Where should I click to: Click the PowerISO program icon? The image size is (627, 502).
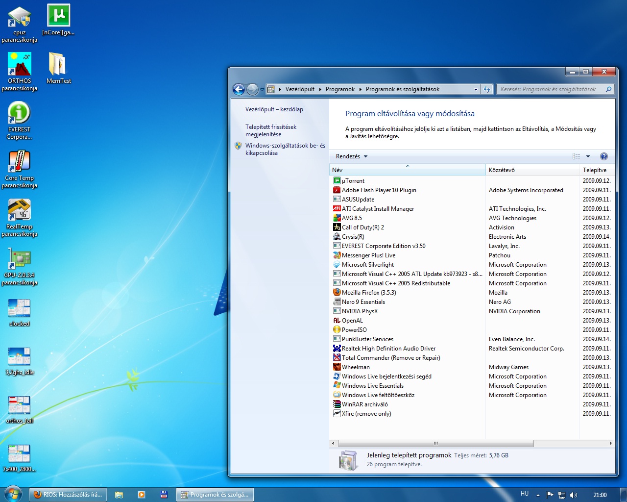337,329
